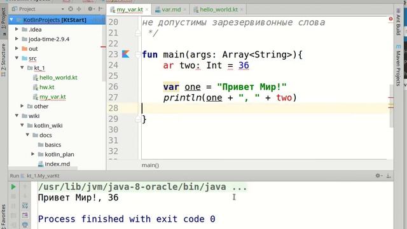Click the red error indicator atop editor scrollbar

(390, 18)
